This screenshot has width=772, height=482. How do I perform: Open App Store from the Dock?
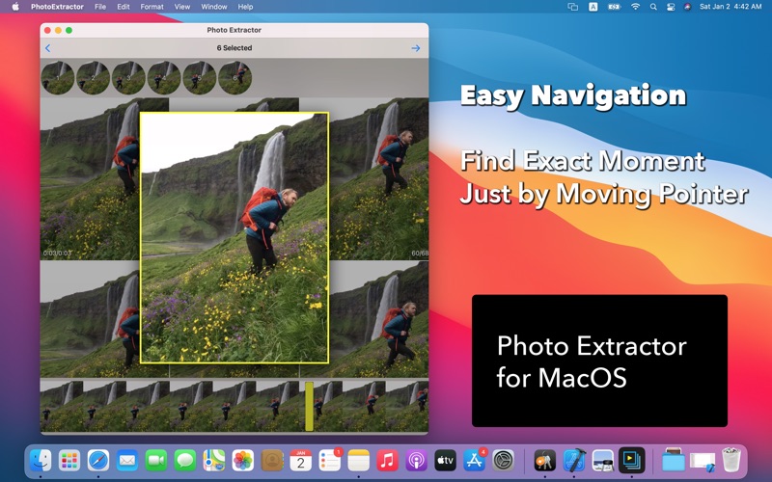pos(474,461)
